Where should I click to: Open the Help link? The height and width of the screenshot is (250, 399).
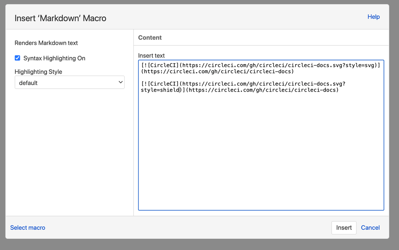tap(373, 17)
